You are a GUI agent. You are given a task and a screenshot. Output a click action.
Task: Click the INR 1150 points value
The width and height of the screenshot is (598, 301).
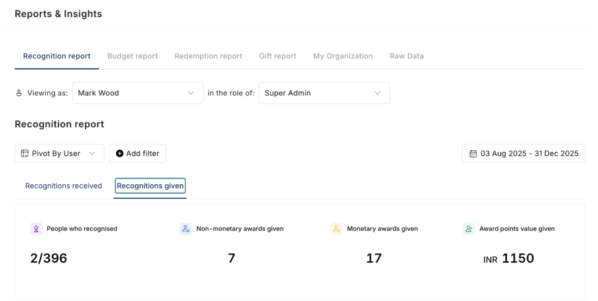509,259
